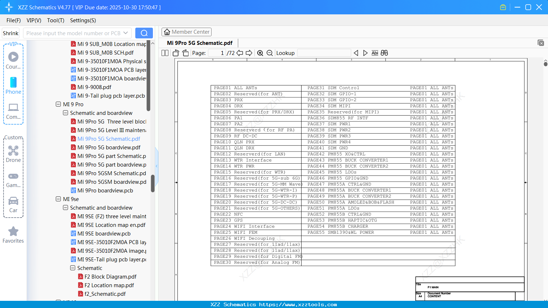Open the Settings(S) menu
The height and width of the screenshot is (308, 548).
point(83,20)
